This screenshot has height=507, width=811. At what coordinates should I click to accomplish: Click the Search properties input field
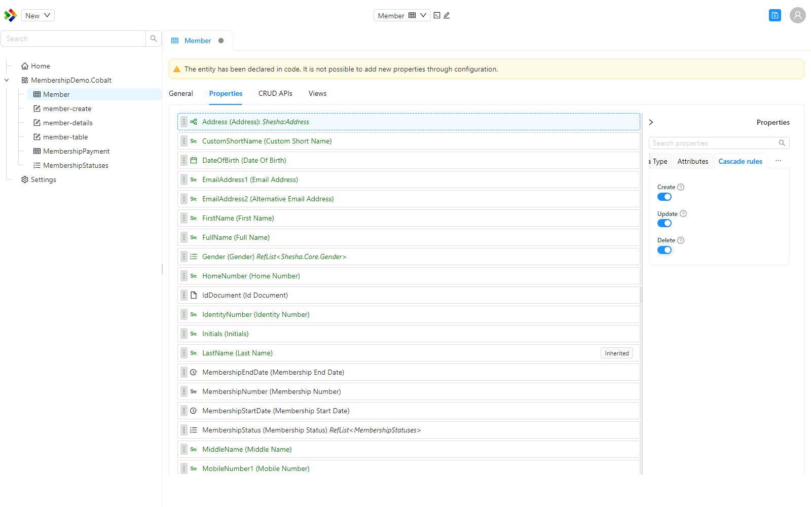tap(714, 143)
